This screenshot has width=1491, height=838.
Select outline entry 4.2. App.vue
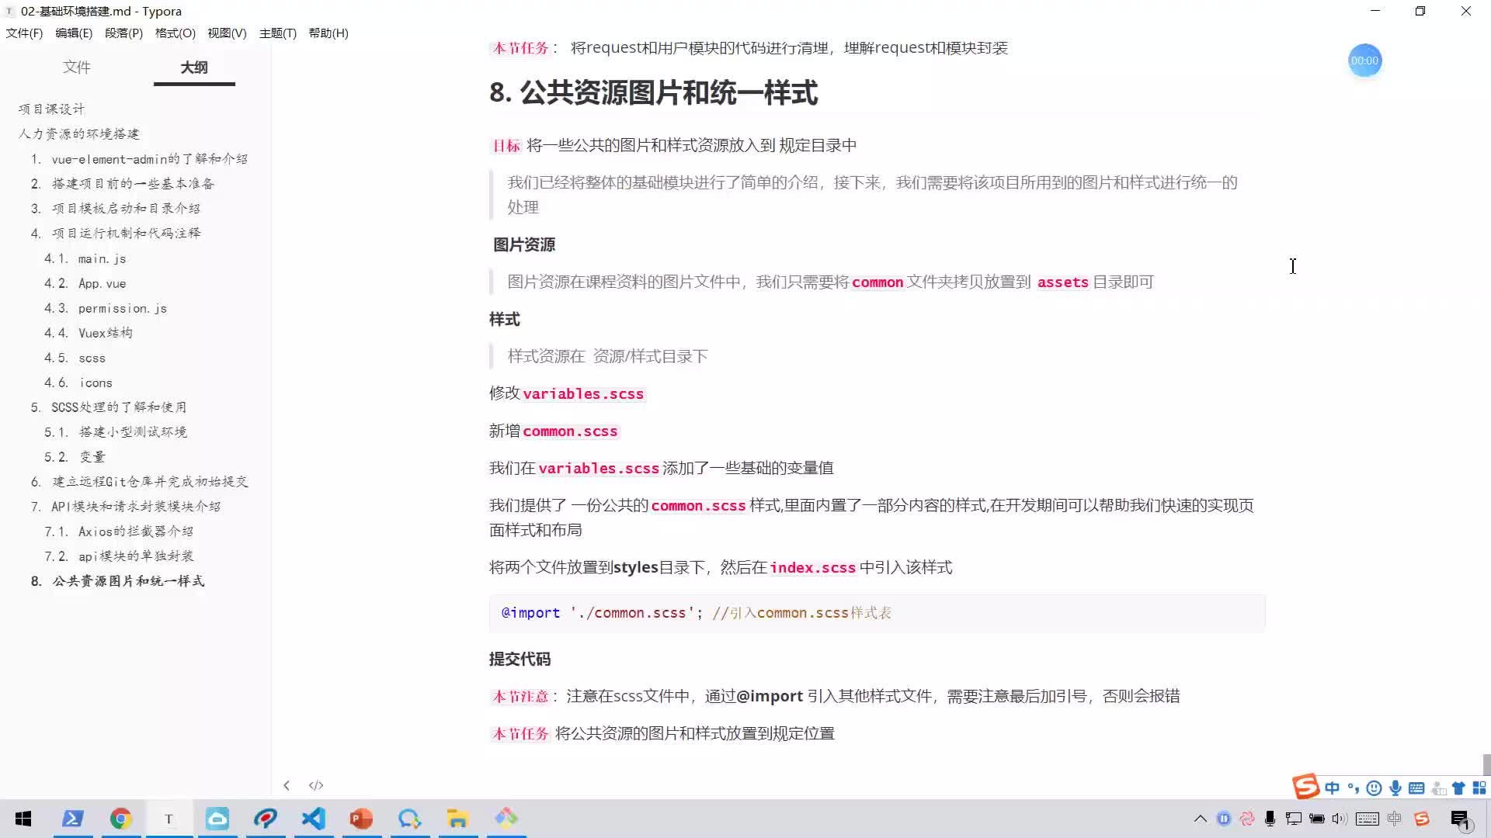point(85,283)
